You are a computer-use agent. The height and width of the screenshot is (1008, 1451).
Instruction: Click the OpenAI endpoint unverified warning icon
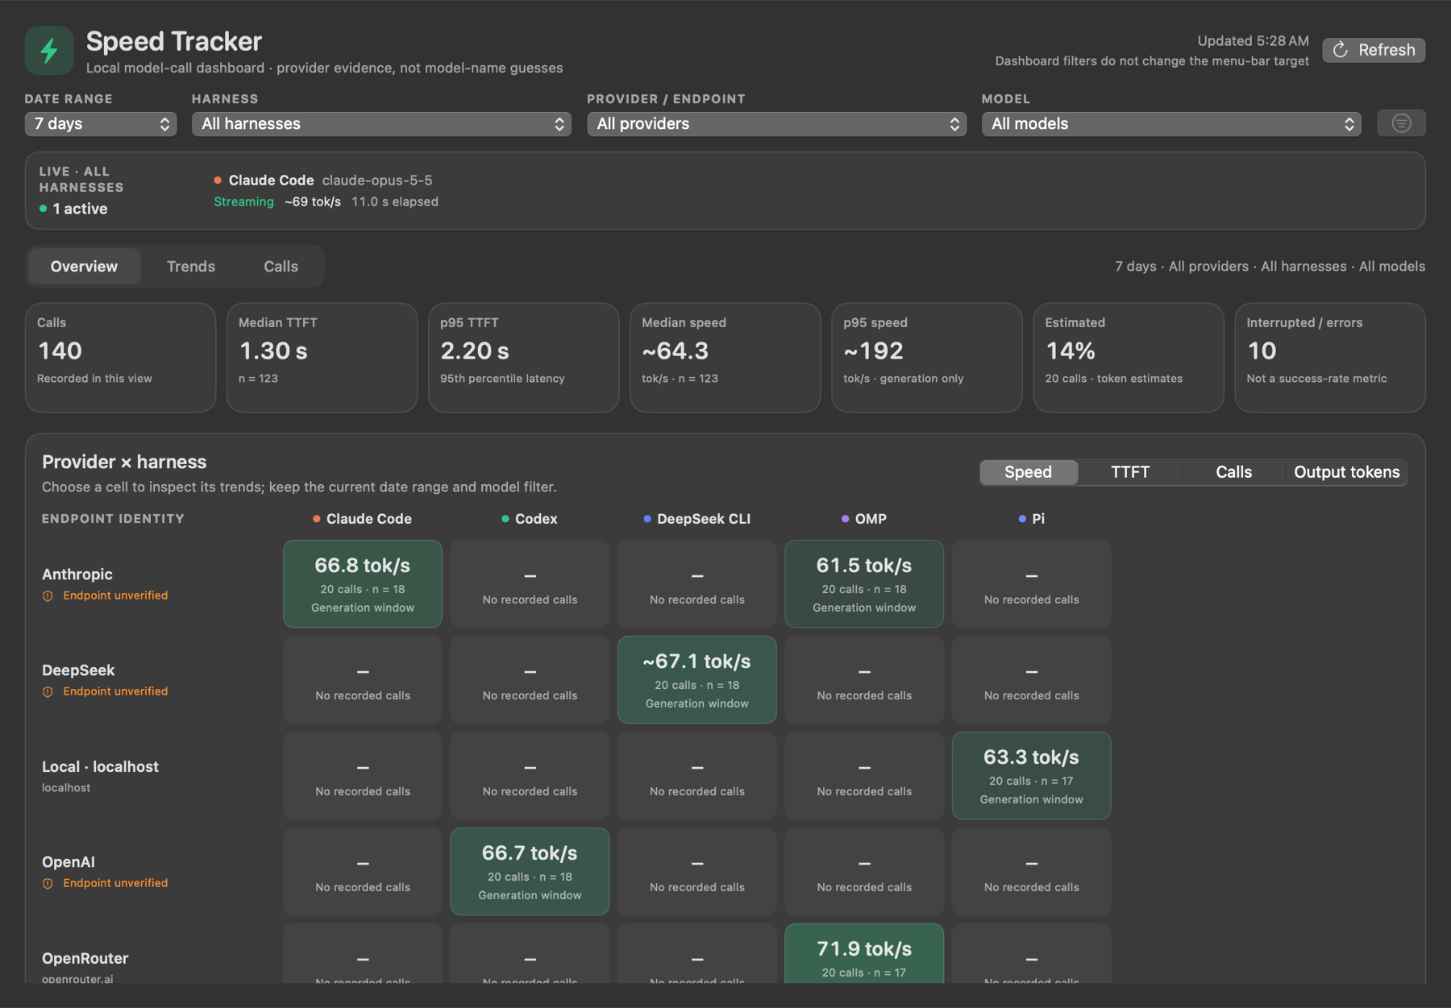[48, 884]
